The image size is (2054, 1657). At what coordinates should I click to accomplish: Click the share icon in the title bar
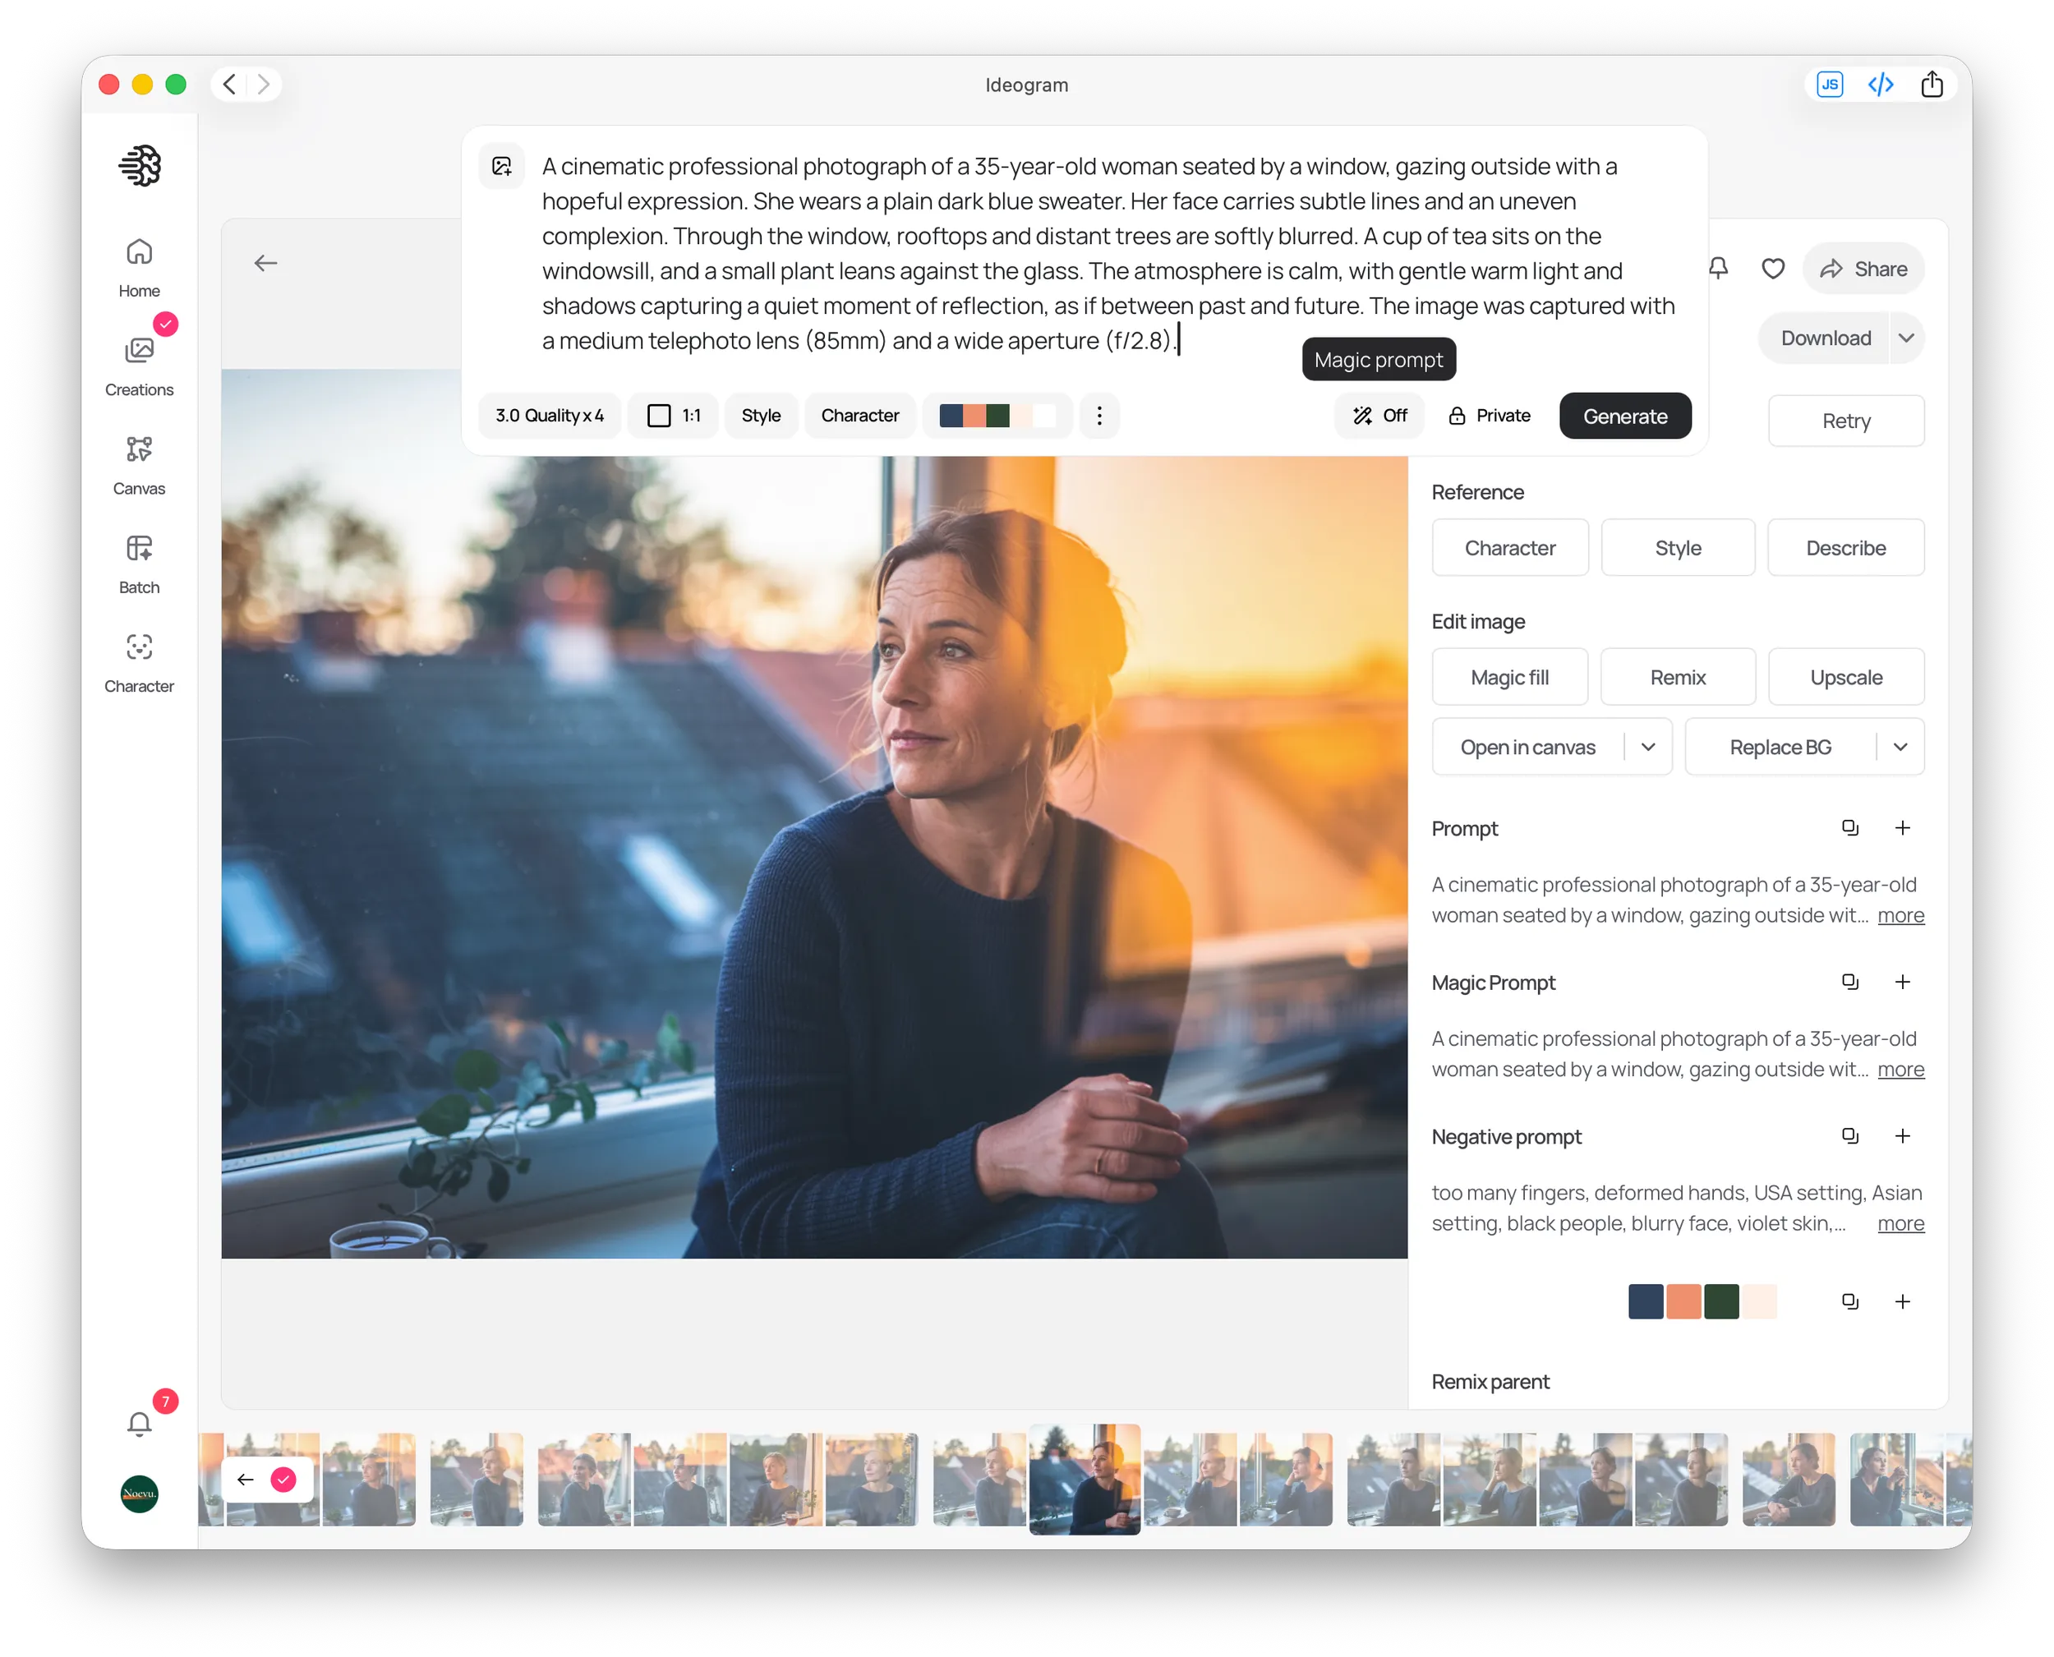[x=1932, y=84]
